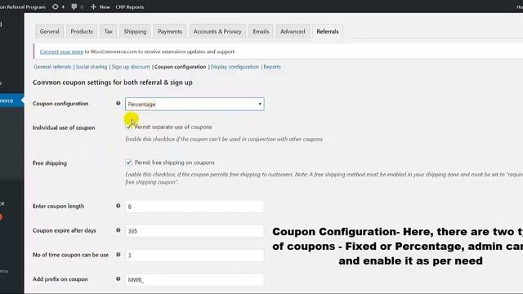Click help icon beside Enter coupon length

118,206
